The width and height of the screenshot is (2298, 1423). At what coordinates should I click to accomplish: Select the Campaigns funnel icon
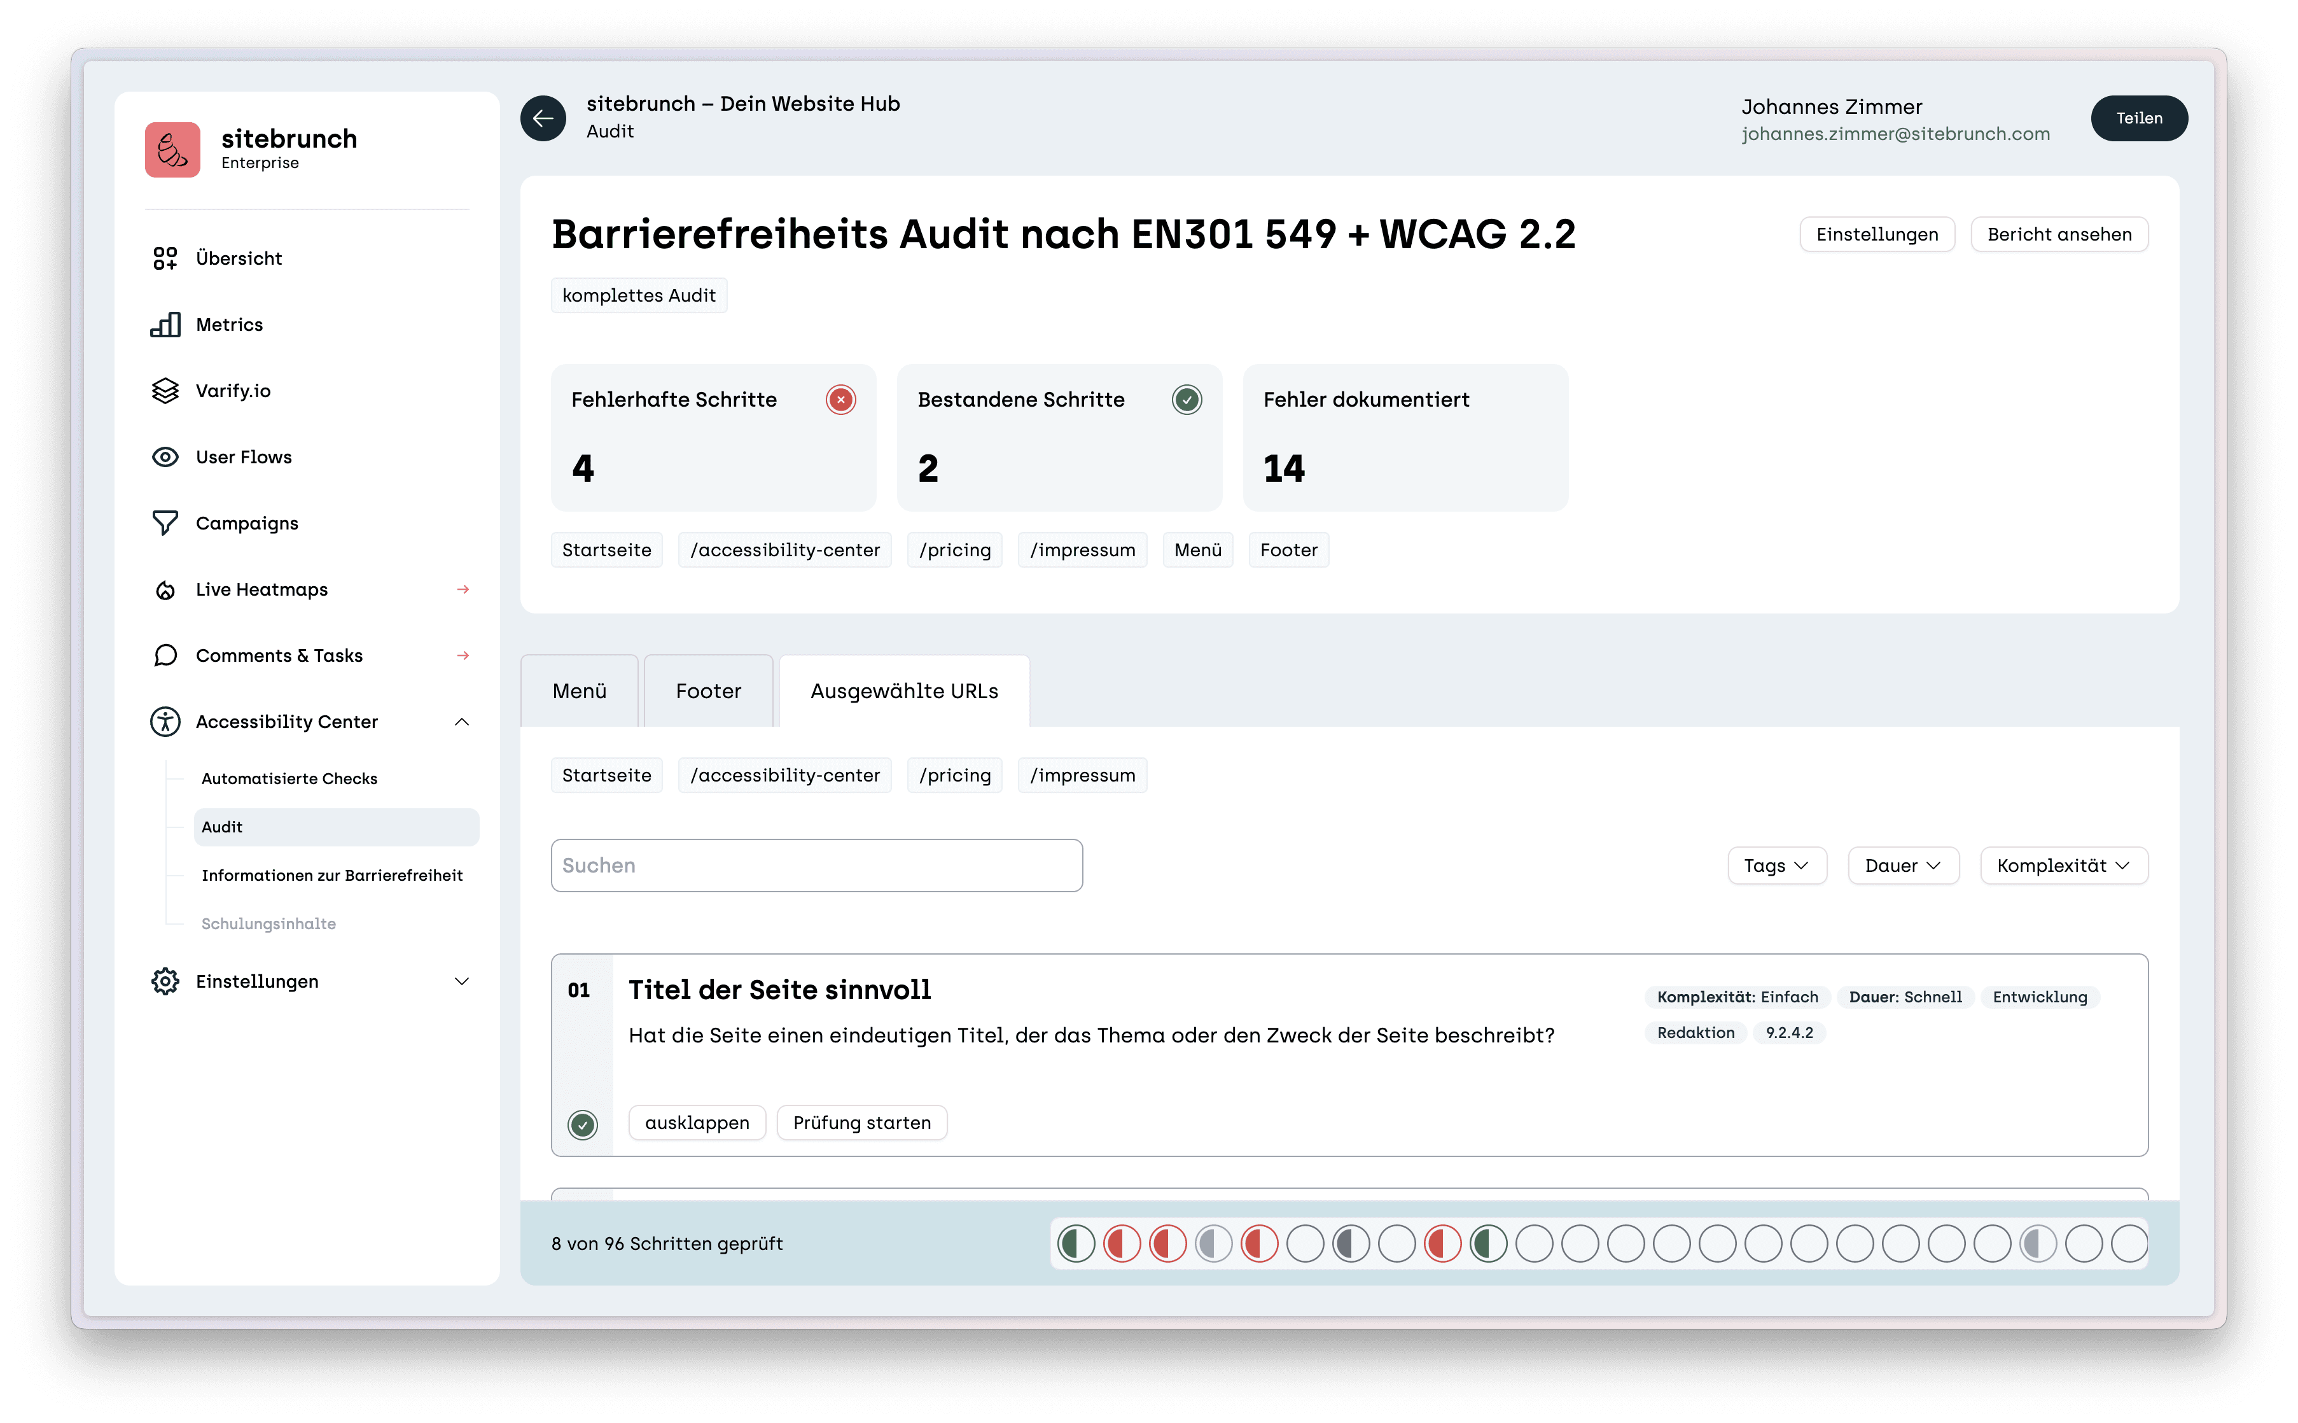[x=165, y=522]
